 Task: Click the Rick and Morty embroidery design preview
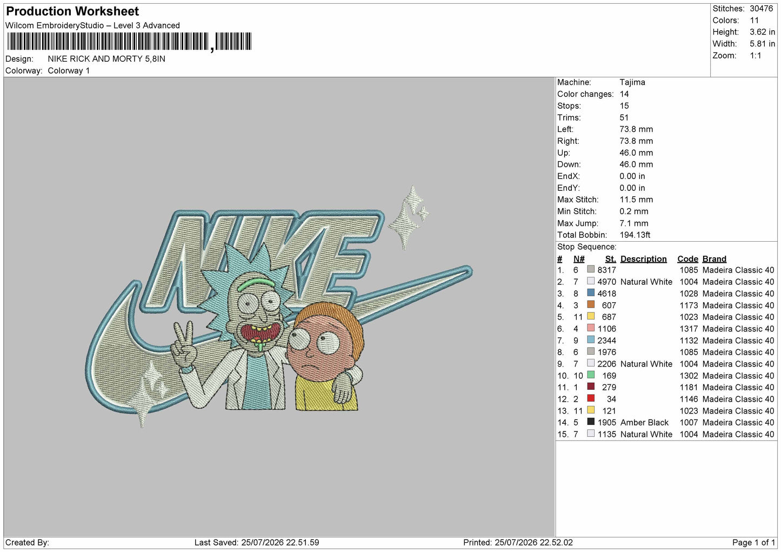tap(279, 307)
